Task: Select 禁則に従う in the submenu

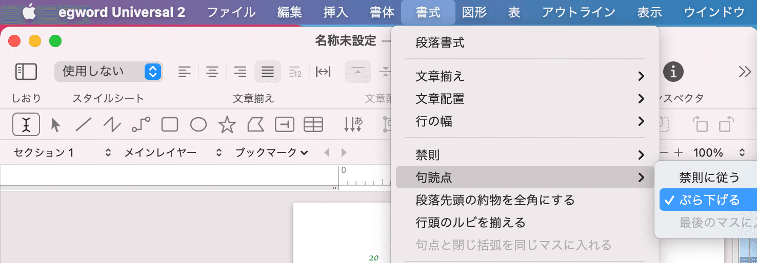Action: (708, 178)
